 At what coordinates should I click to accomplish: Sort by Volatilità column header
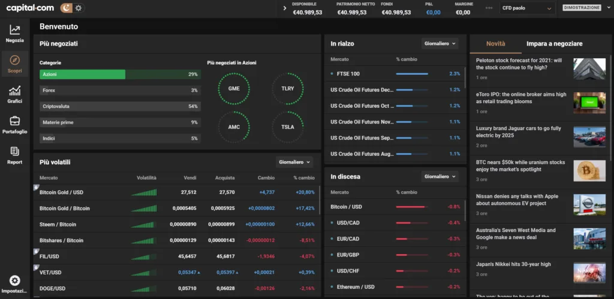click(x=146, y=178)
